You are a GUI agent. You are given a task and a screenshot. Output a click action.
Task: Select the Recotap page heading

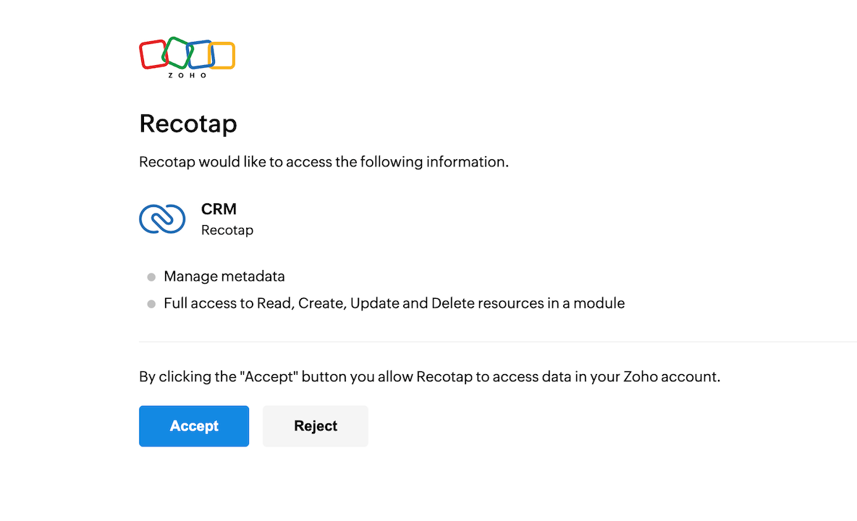coord(188,124)
